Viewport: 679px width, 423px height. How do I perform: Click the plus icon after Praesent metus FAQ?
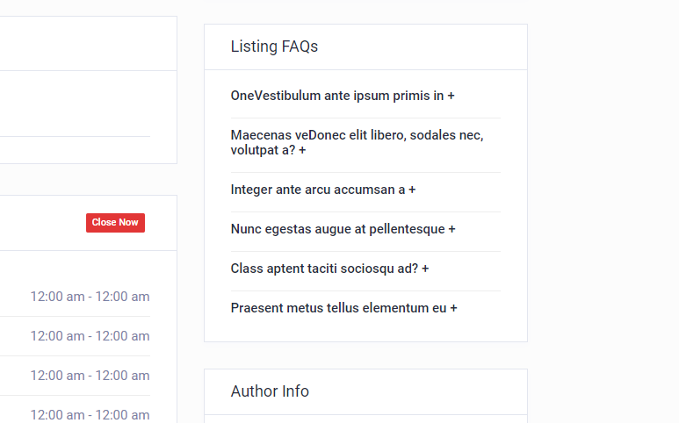click(453, 308)
